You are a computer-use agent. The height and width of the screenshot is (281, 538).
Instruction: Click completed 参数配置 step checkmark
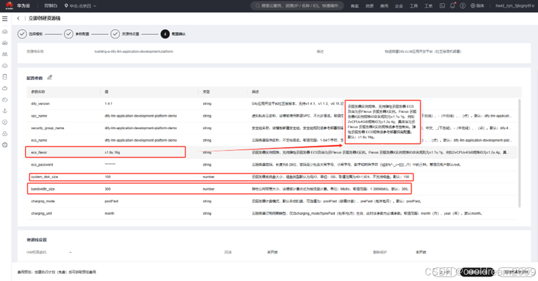pos(68,34)
